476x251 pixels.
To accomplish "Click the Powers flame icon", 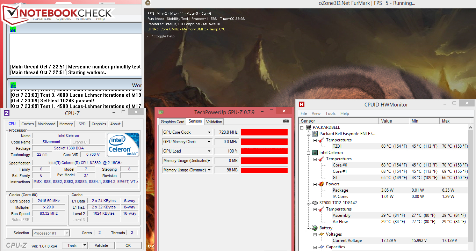I will [321, 184].
